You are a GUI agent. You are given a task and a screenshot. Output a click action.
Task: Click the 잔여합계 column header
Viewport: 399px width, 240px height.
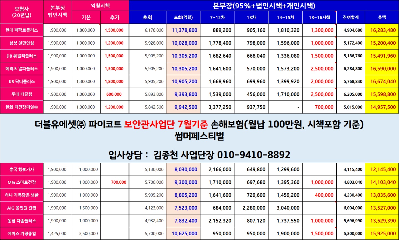[351, 17]
